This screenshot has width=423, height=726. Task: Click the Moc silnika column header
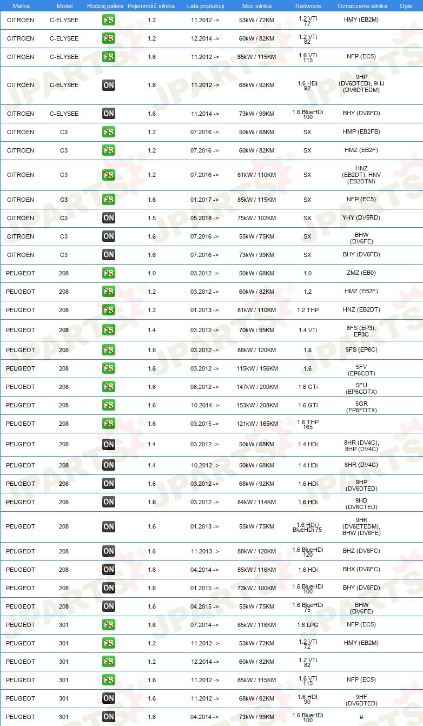pos(257,5)
